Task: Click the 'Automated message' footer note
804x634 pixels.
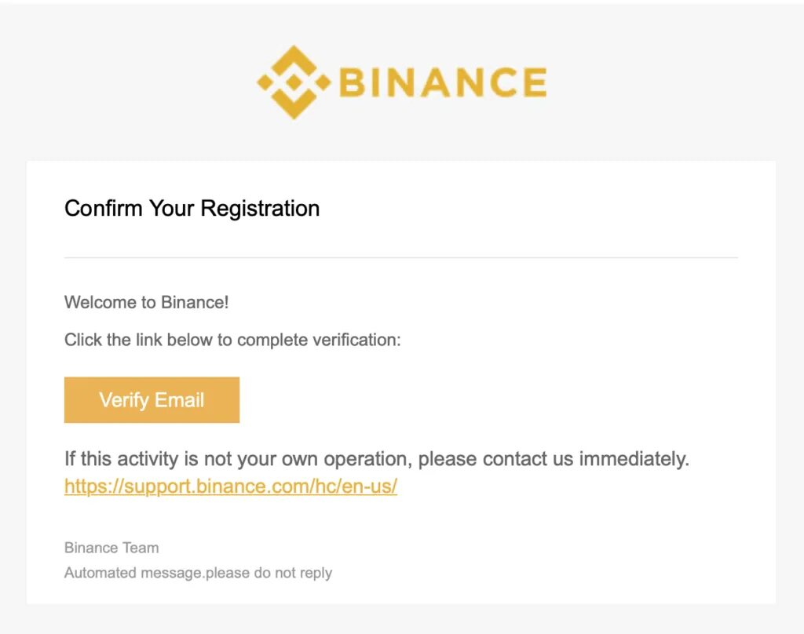Action: pos(198,573)
